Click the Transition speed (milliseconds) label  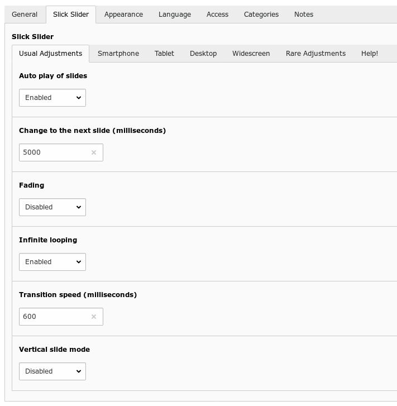[x=78, y=295]
